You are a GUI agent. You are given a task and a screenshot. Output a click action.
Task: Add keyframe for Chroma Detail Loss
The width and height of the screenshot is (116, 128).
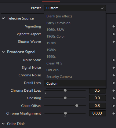[114, 90]
